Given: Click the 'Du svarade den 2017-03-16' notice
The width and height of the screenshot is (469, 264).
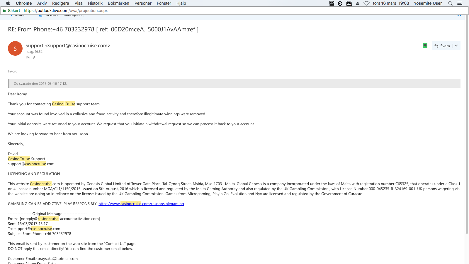Looking at the screenshot, I should coord(234,83).
